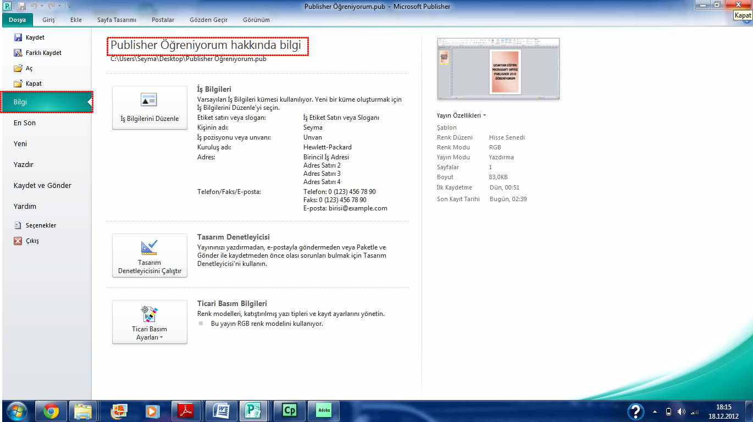Click the Kaydet save icon in sidebar
This screenshot has height=422, width=753.
18,37
